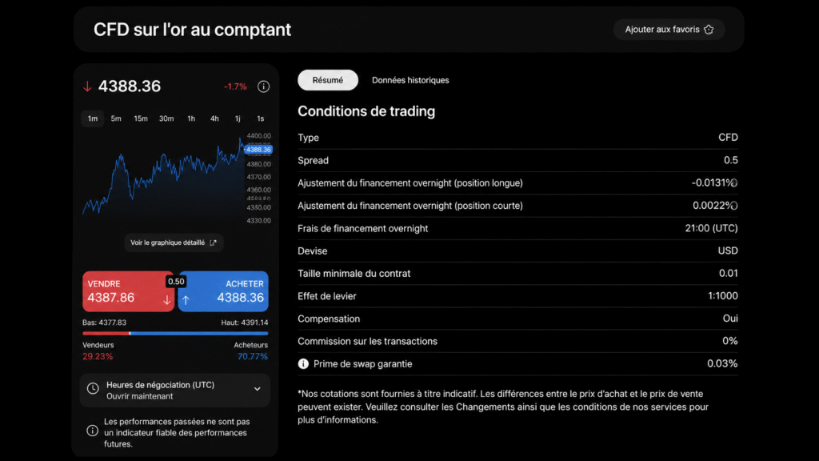
Task: Switch to the Résumé tab
Action: 327,80
